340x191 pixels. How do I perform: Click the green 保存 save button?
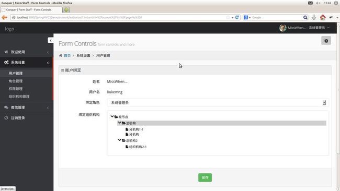[205, 177]
